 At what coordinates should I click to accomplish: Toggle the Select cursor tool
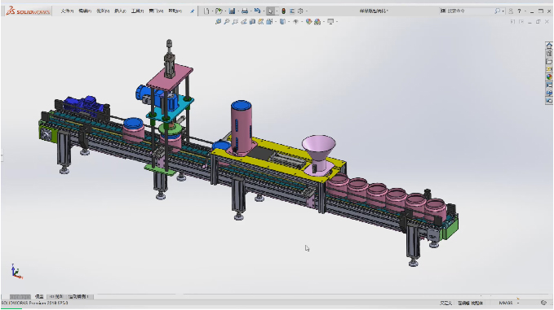(x=270, y=11)
